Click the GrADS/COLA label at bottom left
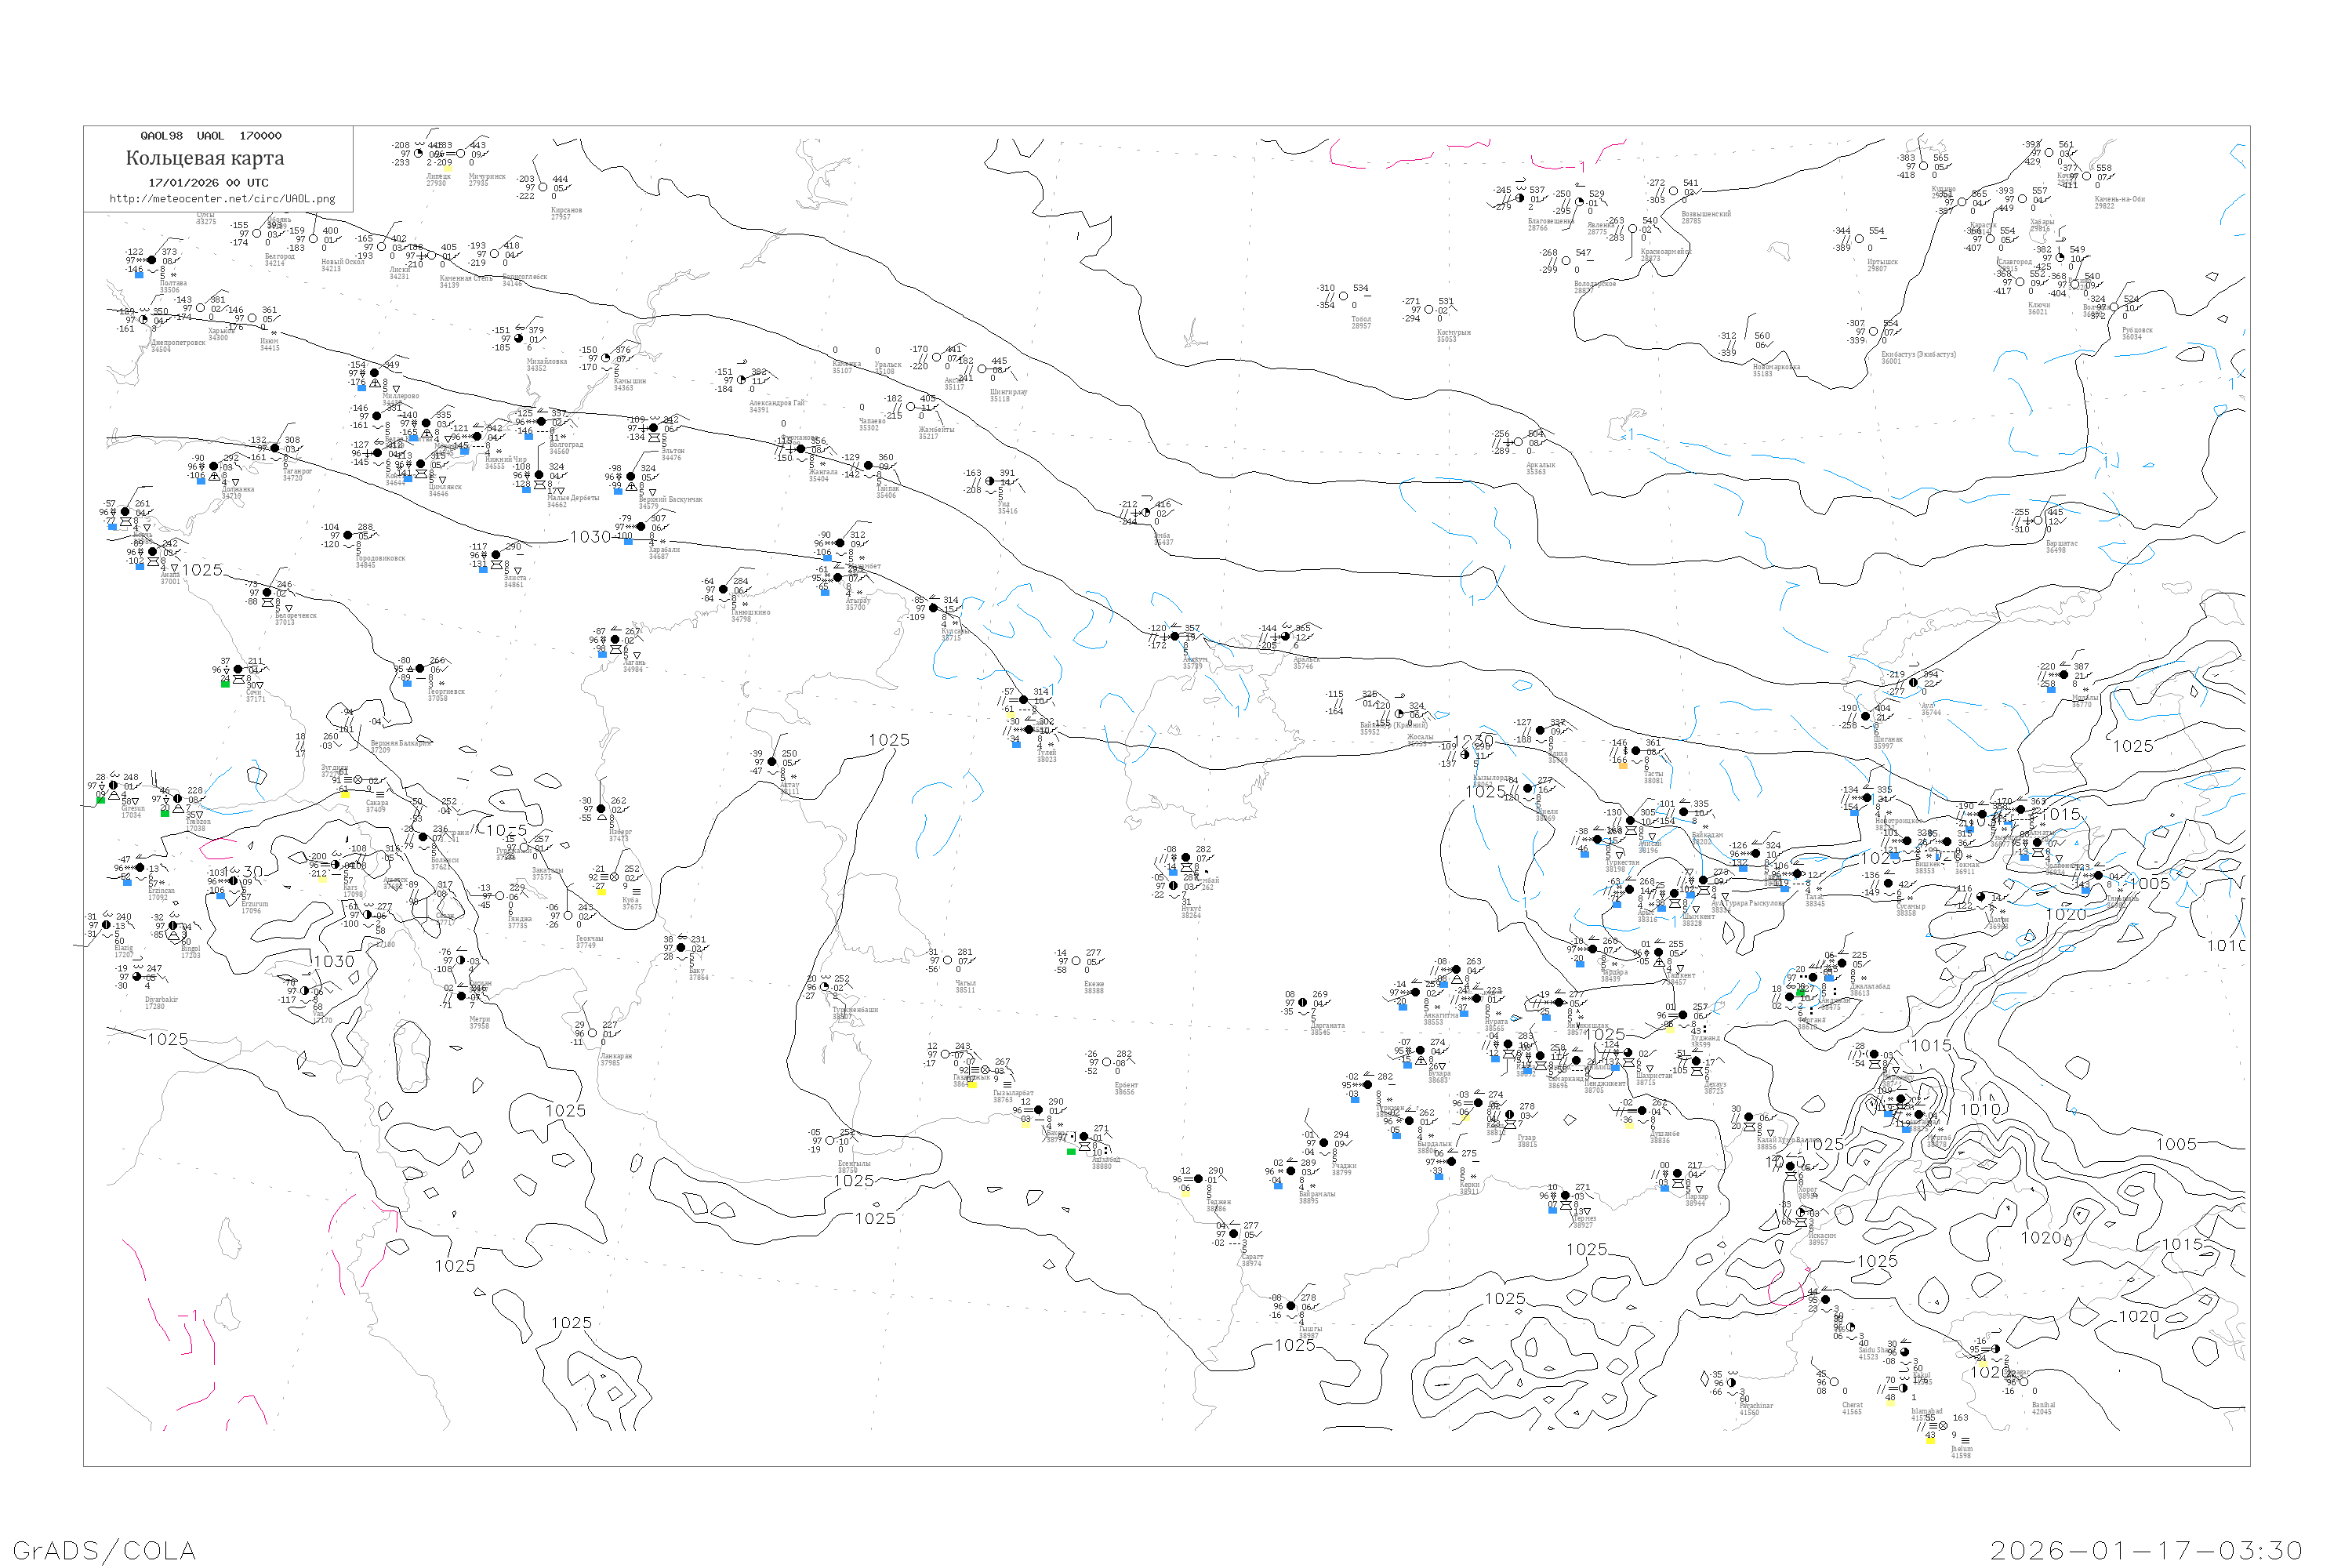 (x=104, y=1550)
